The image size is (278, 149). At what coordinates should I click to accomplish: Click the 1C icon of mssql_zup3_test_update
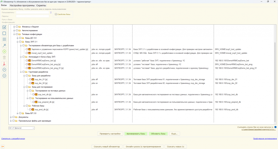tap(29, 53)
